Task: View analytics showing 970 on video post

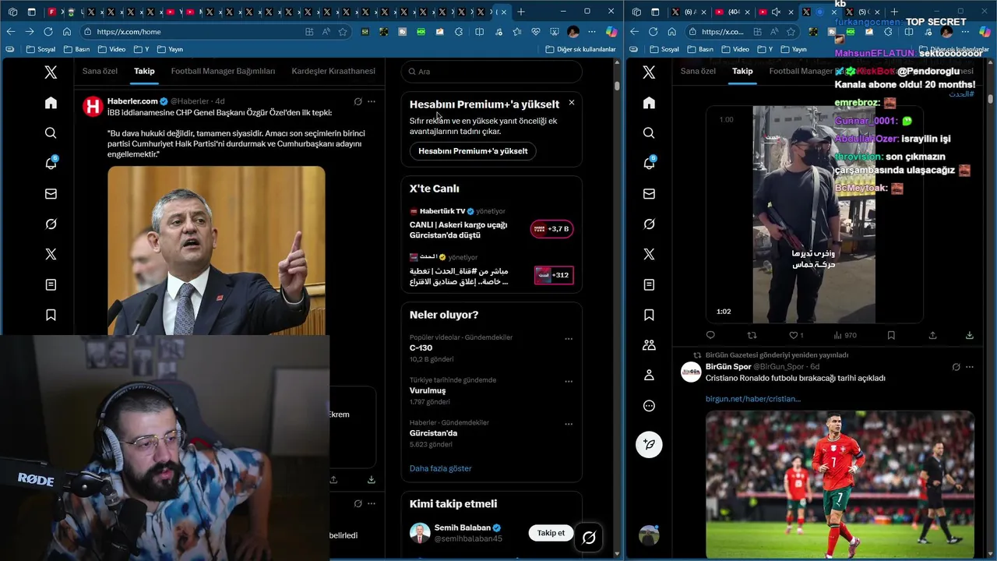Action: point(845,335)
